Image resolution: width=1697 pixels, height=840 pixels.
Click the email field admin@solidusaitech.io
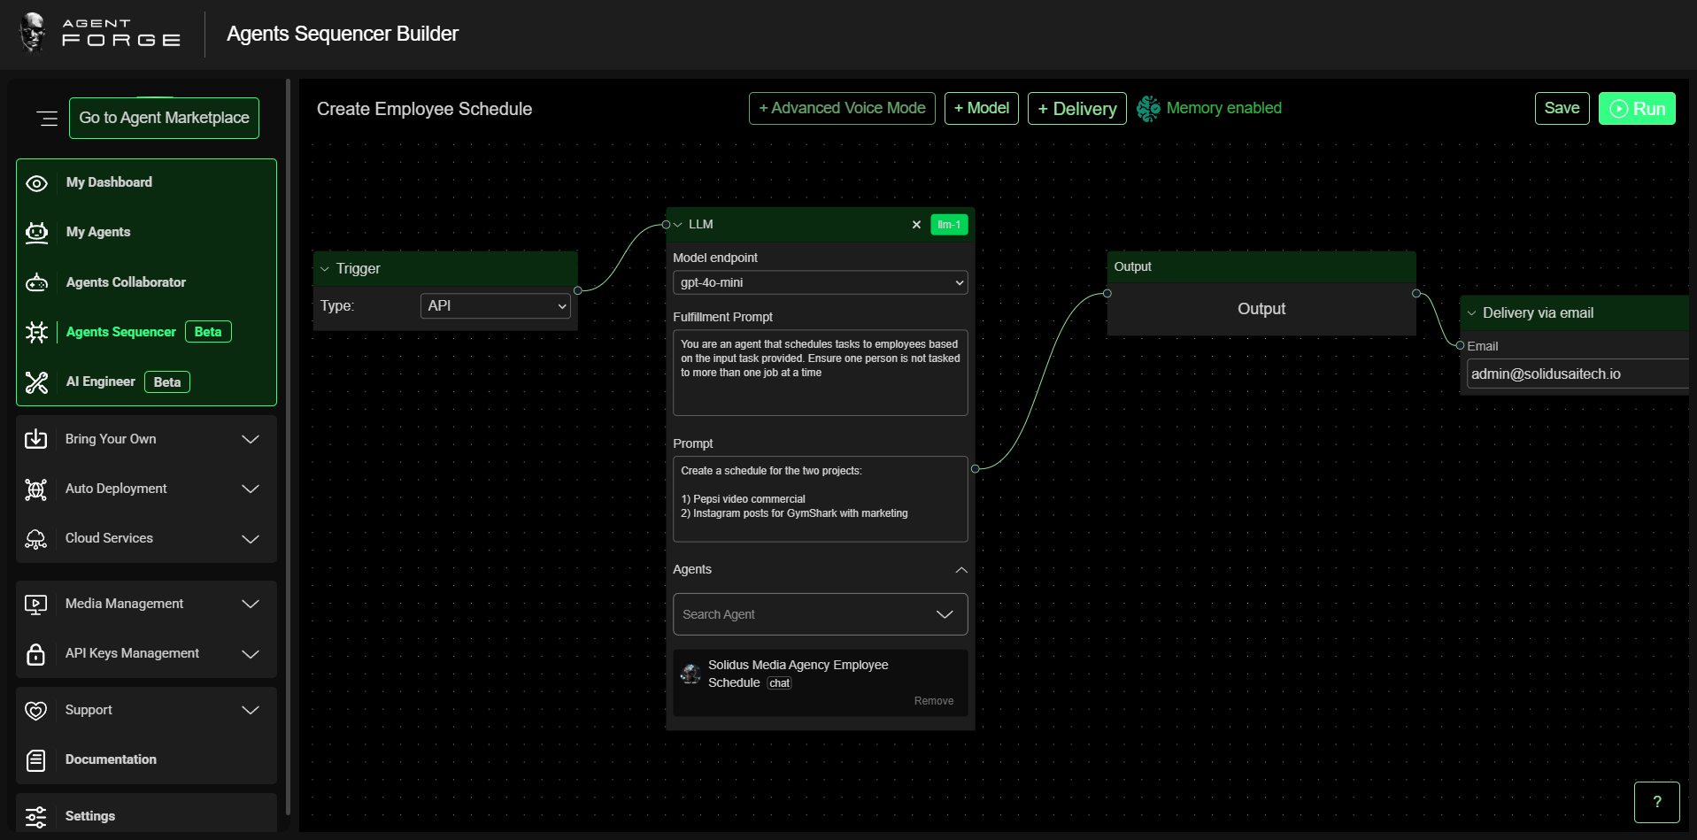tap(1577, 374)
